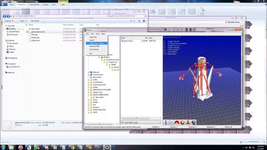
Task: Click the ganon bones file icon in Noesis list
Action: pyautogui.click(x=122, y=41)
